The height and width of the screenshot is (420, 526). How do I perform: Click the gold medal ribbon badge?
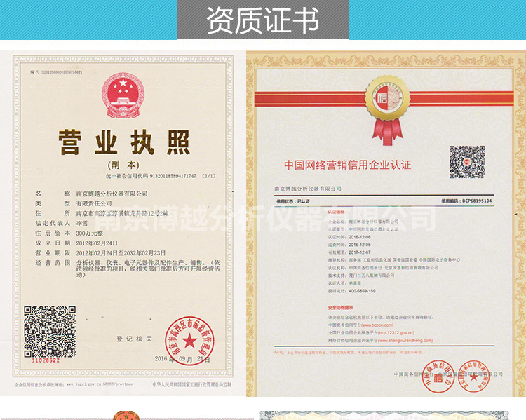(x=387, y=111)
